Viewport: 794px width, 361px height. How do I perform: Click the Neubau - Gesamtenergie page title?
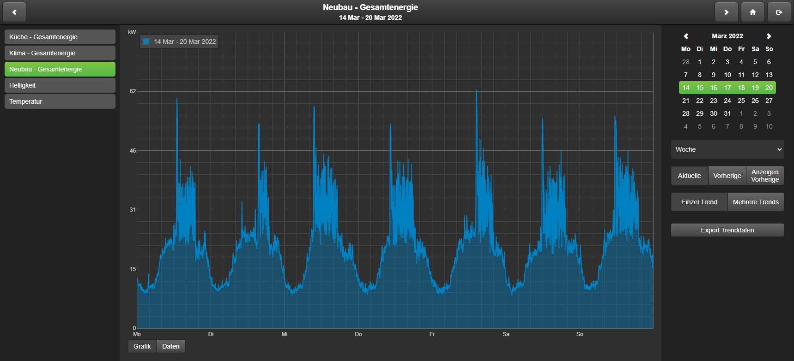point(370,7)
